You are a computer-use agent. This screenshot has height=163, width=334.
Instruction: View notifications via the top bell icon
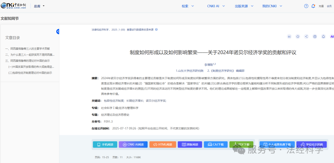[x=313, y=6]
